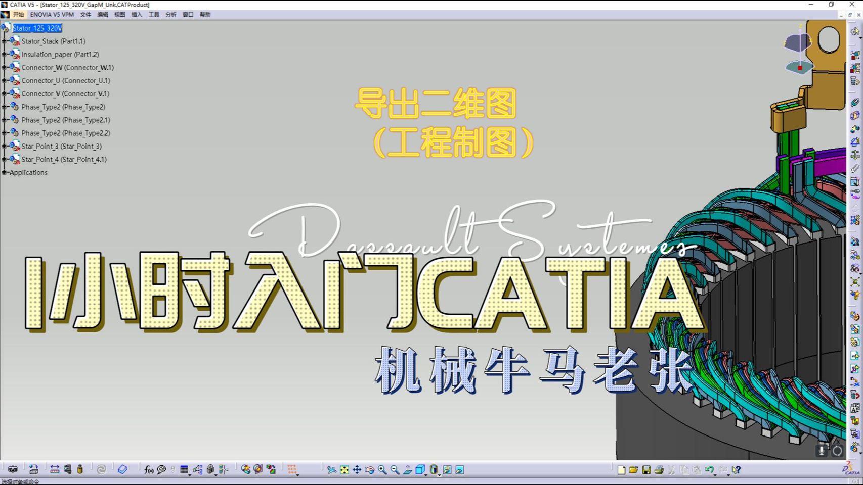Open the 插入 (Insert) menu
Screen dimensions: 863x485
tap(137, 15)
